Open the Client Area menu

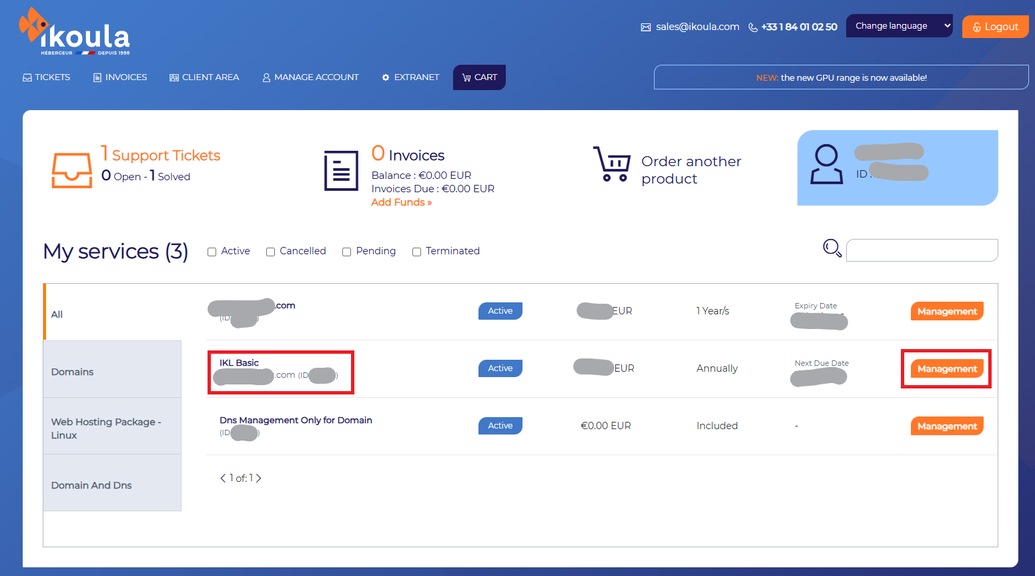click(204, 77)
